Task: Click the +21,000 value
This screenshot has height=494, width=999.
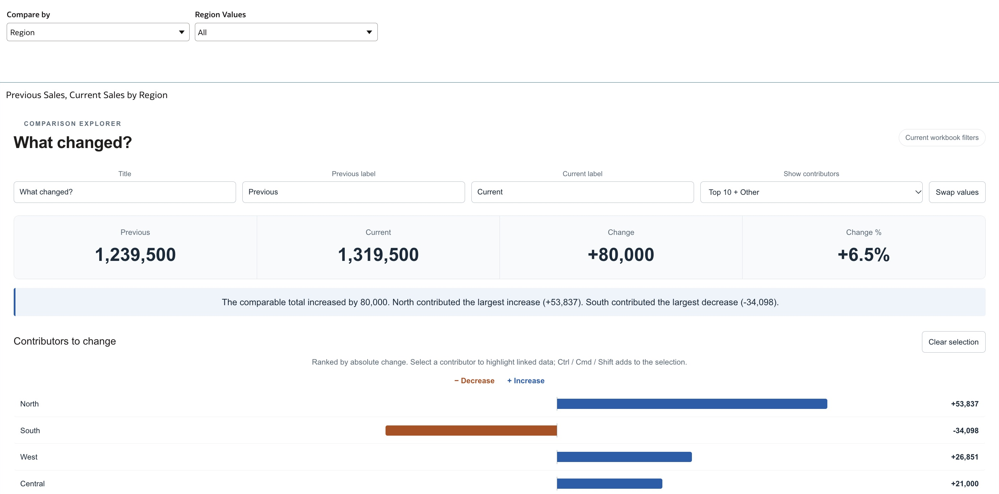Action: pyautogui.click(x=965, y=483)
